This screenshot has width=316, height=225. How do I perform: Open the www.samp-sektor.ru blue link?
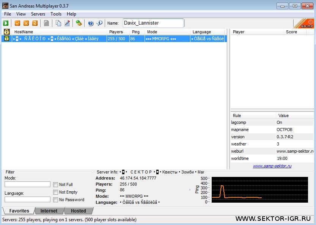tap(272, 166)
